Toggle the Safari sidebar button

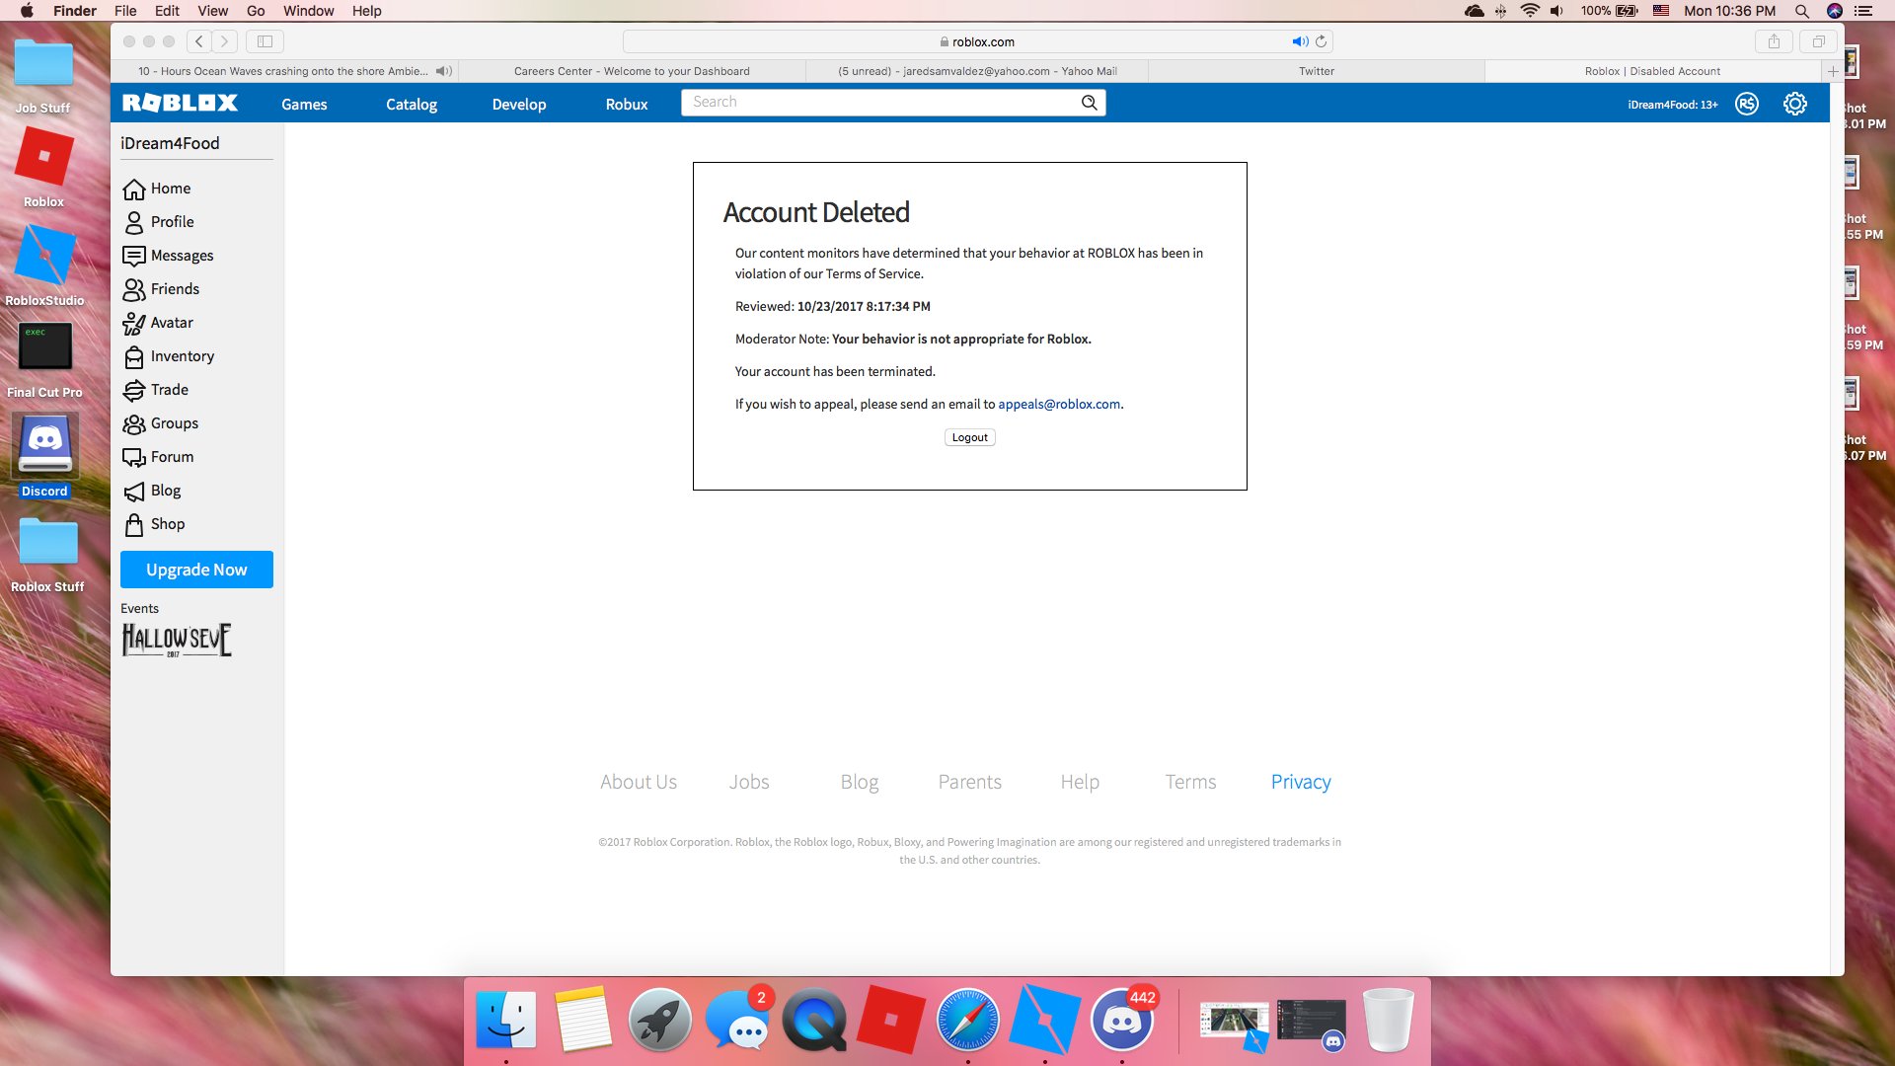[265, 41]
